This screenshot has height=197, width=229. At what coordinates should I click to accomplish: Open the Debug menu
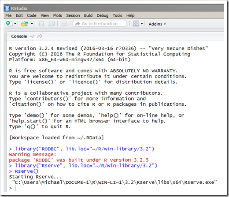[x=103, y=15]
